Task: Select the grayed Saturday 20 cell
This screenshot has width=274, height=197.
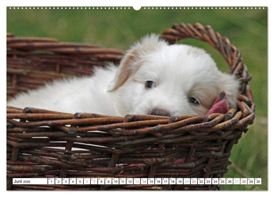Action: tap(187, 182)
